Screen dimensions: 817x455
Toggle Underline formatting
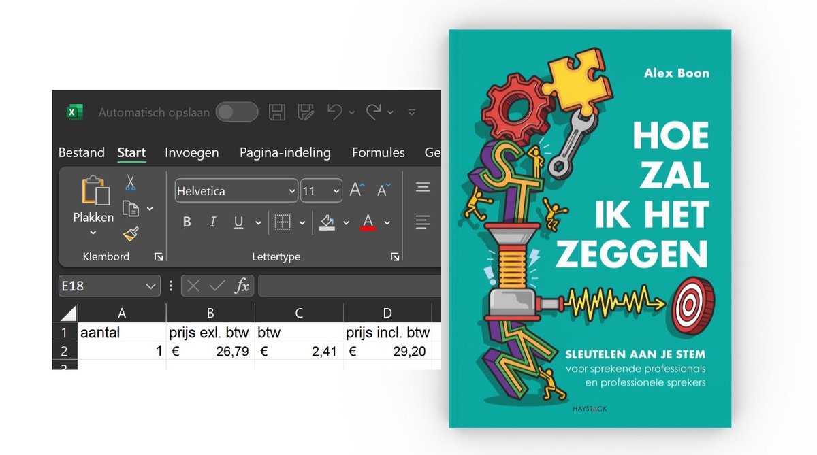click(239, 222)
